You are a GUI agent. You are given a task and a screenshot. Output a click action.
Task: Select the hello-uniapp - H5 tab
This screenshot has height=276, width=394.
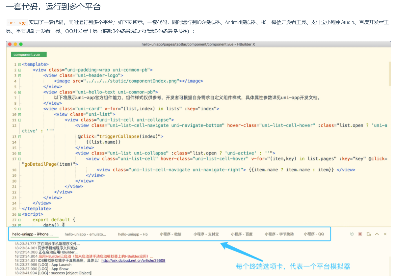pos(133,234)
